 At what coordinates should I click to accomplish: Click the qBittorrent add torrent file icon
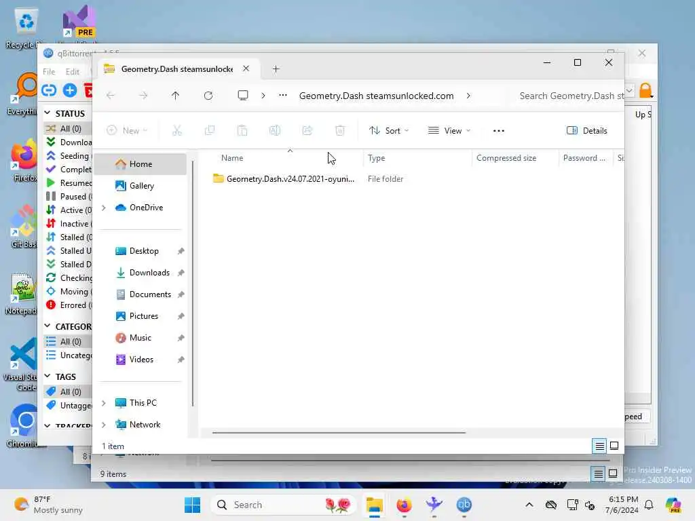(70, 90)
